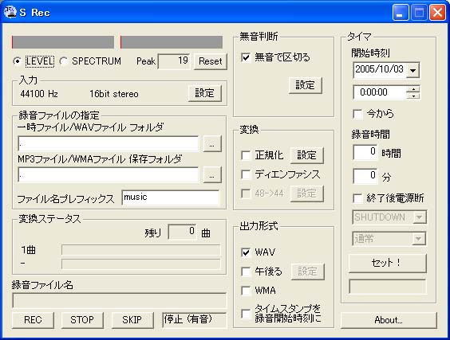Start recording with the REC button
The height and width of the screenshot is (340, 450).
pos(33,319)
